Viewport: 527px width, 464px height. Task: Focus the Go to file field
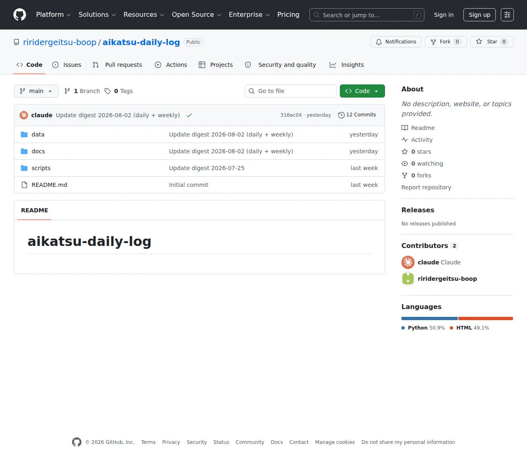pos(291,91)
